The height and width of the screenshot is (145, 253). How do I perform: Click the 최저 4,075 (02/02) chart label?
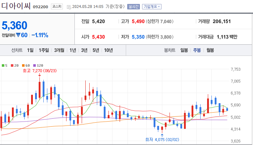pos(162,139)
